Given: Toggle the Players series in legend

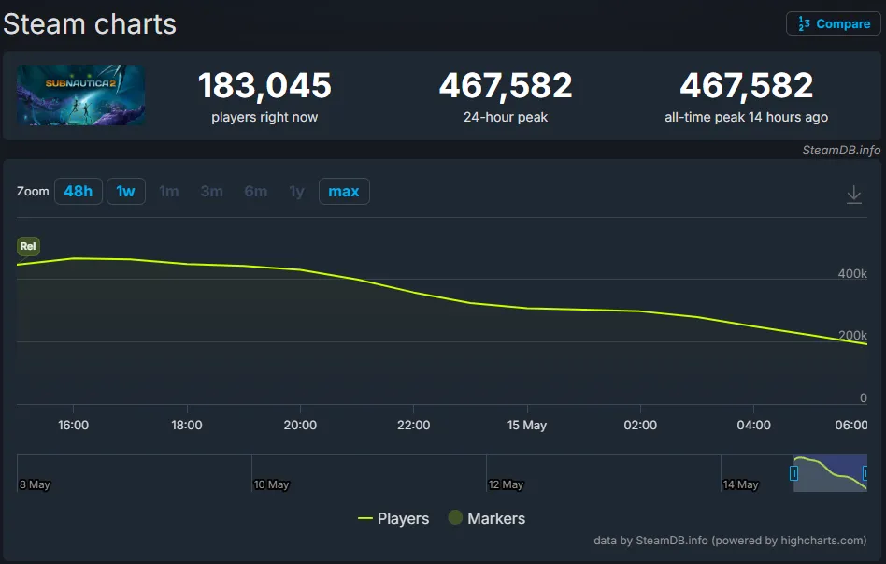Looking at the screenshot, I should pos(393,518).
